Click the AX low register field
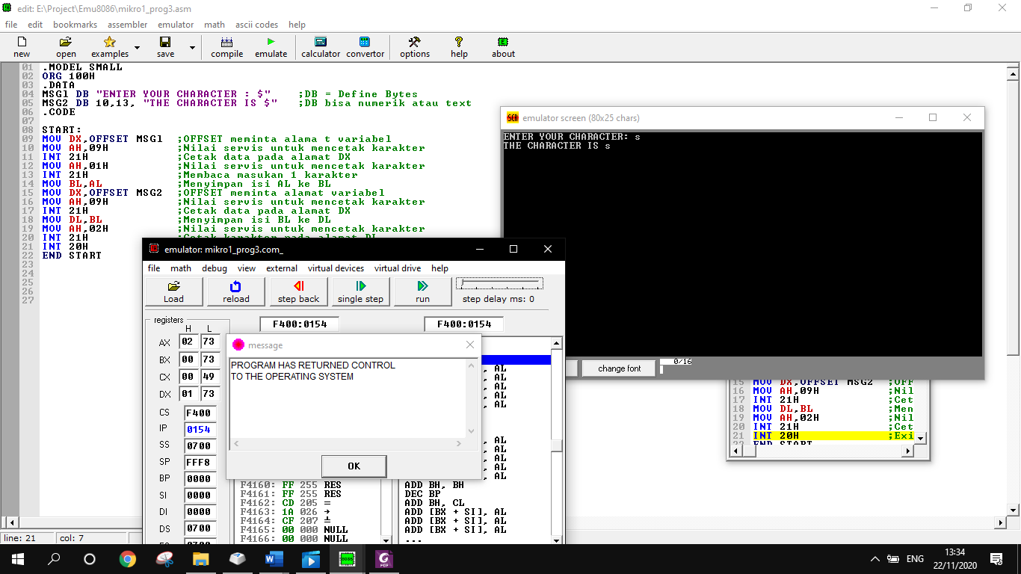This screenshot has height=574, width=1021. (x=209, y=342)
